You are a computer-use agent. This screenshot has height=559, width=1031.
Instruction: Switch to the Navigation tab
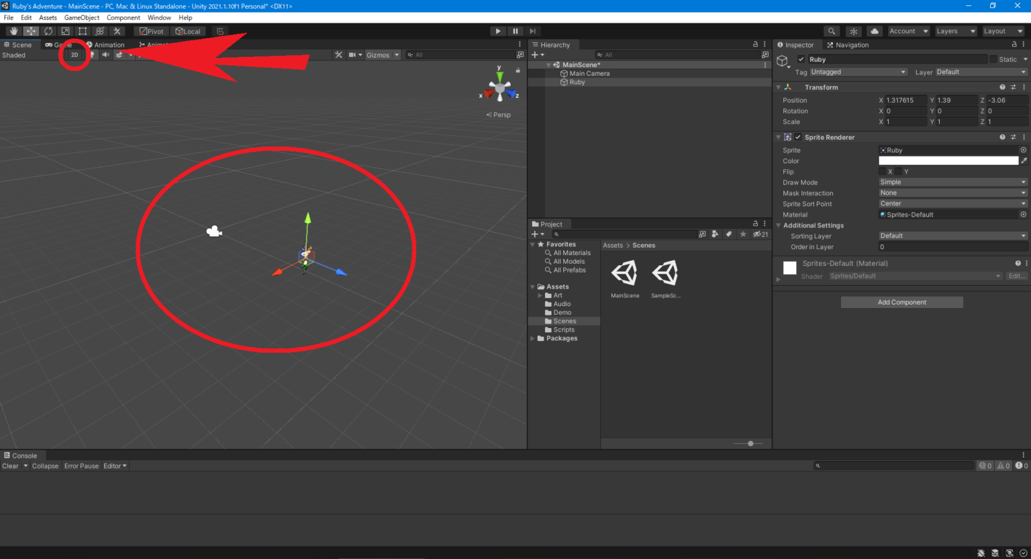coord(848,45)
